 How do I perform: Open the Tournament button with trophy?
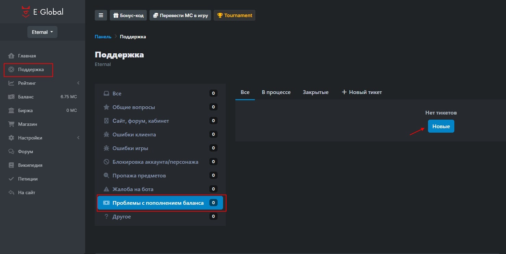pos(234,15)
